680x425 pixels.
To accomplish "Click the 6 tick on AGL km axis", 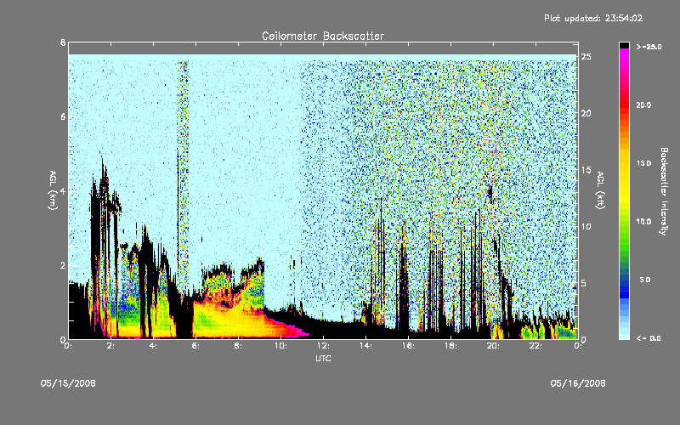I will tap(63, 117).
